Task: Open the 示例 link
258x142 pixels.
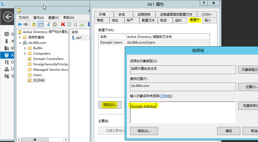Action: [163, 96]
